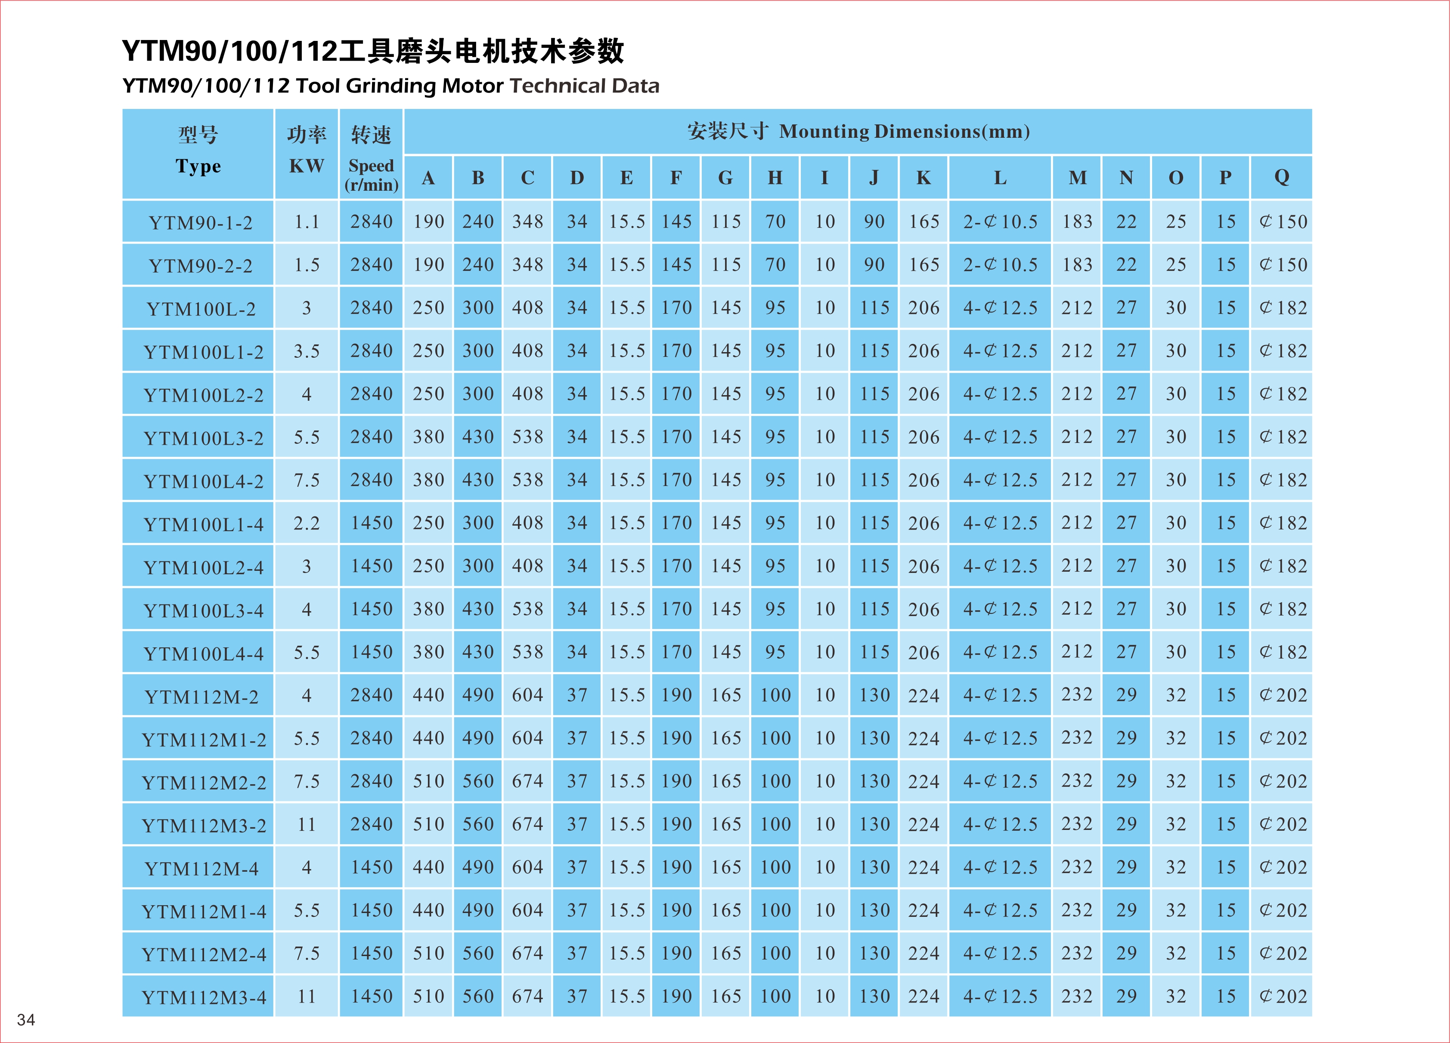Click the 3.5 KW value for YTM100L1-2
Image resolution: width=1450 pixels, height=1043 pixels.
coord(307,351)
